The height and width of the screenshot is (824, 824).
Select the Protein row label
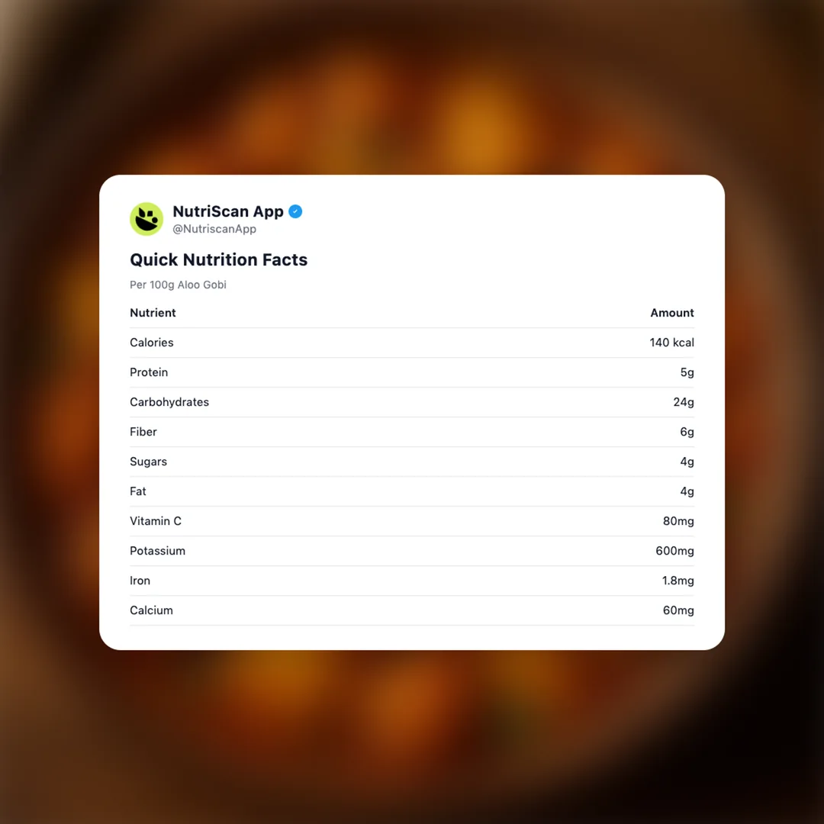point(149,372)
